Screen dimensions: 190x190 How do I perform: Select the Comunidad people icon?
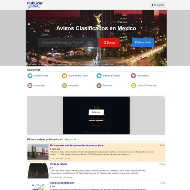coord(30,85)
